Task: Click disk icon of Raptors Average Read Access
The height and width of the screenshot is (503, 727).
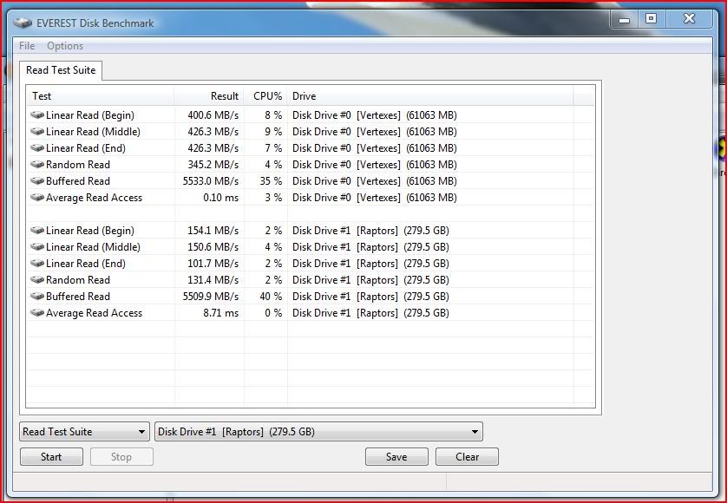Action: point(37,312)
